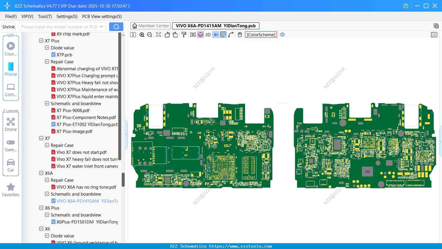Toggle the eye visibility icon
The image size is (442, 249).
[x=282, y=35]
